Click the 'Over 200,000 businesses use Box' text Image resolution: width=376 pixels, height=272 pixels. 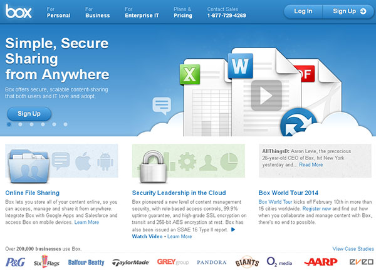(43, 249)
